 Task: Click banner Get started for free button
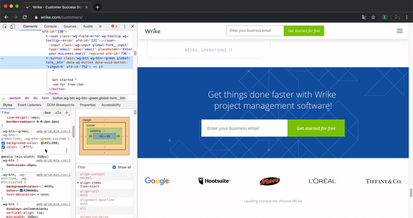(x=316, y=128)
